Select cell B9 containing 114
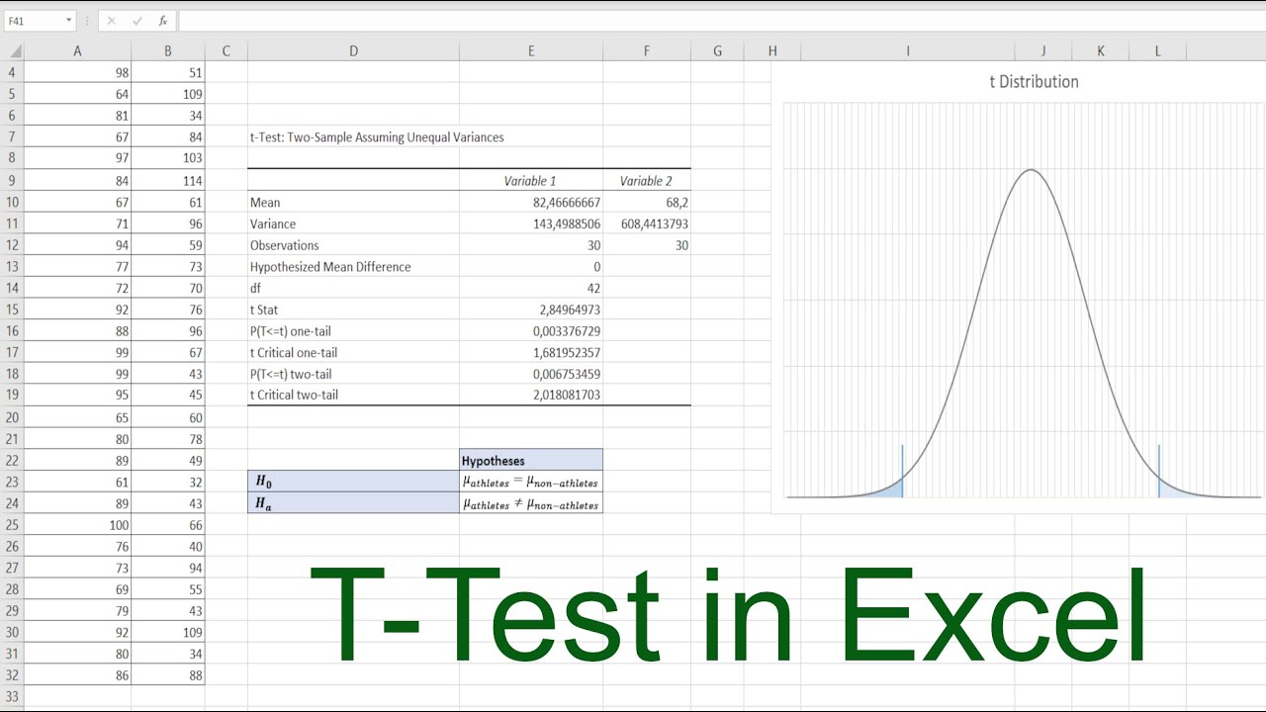Image resolution: width=1266 pixels, height=712 pixels. pos(168,180)
